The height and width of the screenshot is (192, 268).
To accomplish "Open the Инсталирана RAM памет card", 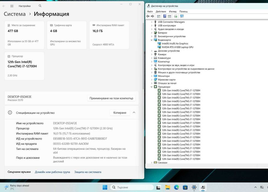I will pyautogui.click(x=109, y=35).
